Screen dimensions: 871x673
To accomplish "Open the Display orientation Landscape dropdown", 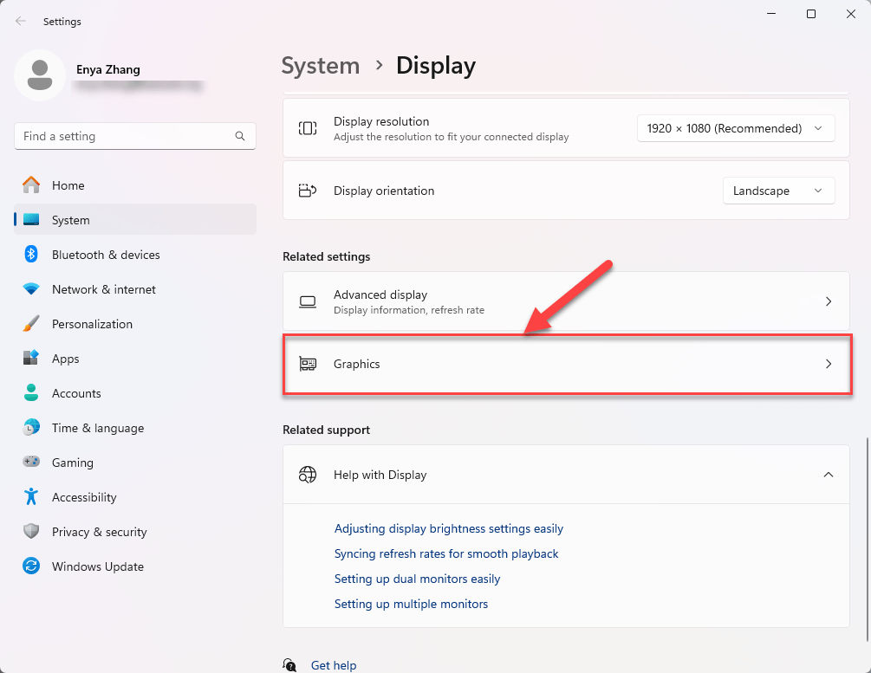I will click(778, 191).
